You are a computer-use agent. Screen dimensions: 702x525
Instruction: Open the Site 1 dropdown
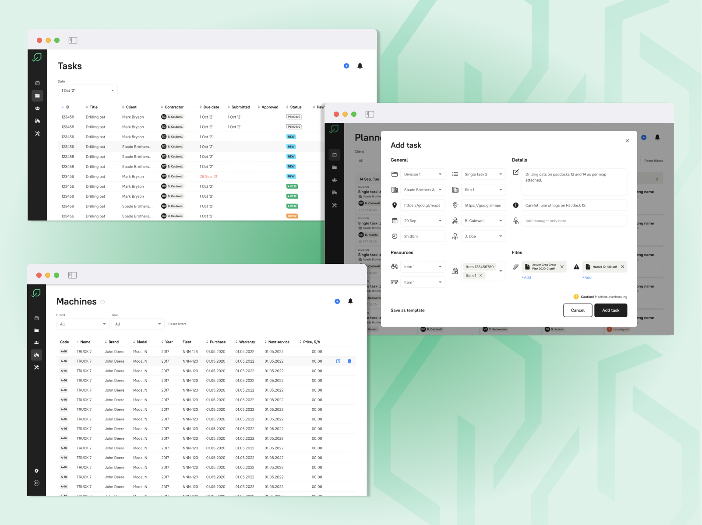point(483,190)
